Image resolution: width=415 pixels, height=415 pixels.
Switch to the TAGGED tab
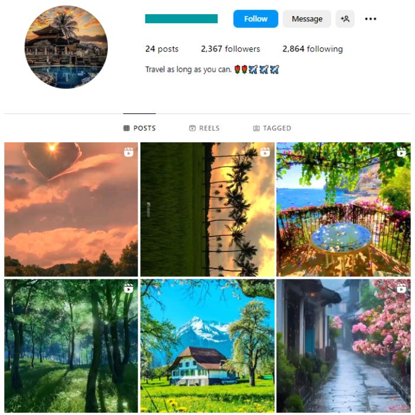coord(272,128)
